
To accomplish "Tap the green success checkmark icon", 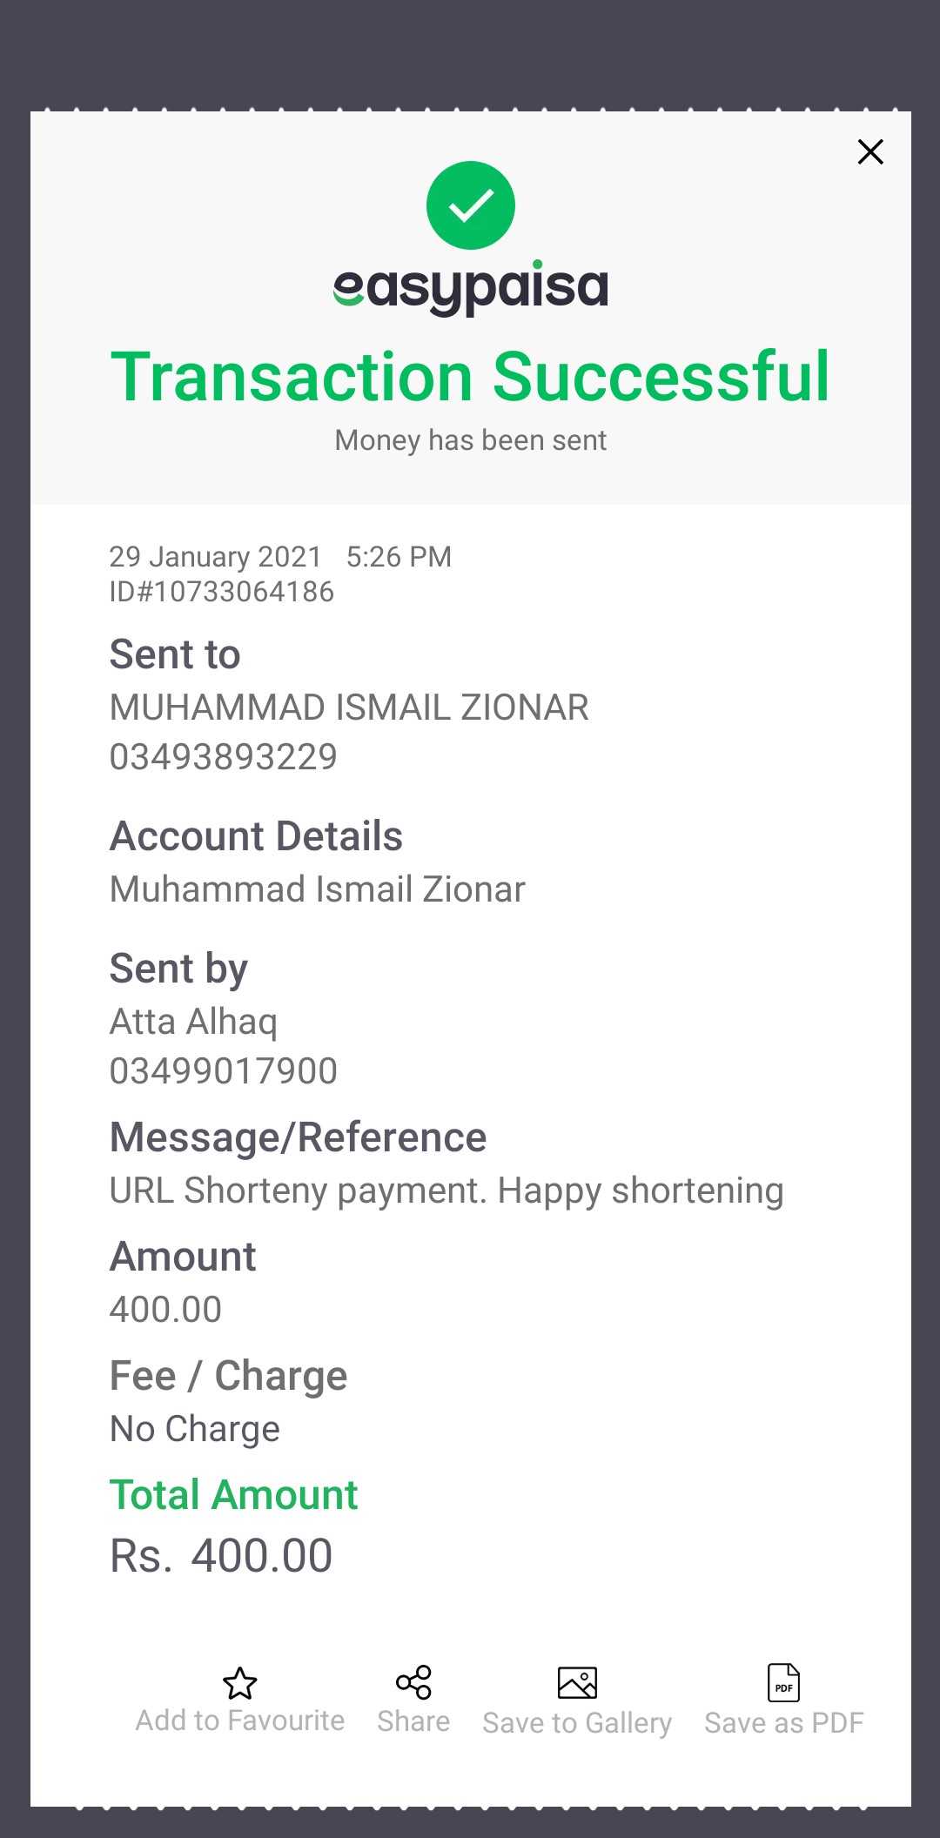I will [471, 205].
